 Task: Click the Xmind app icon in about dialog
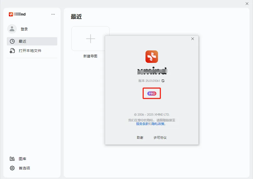152,57
